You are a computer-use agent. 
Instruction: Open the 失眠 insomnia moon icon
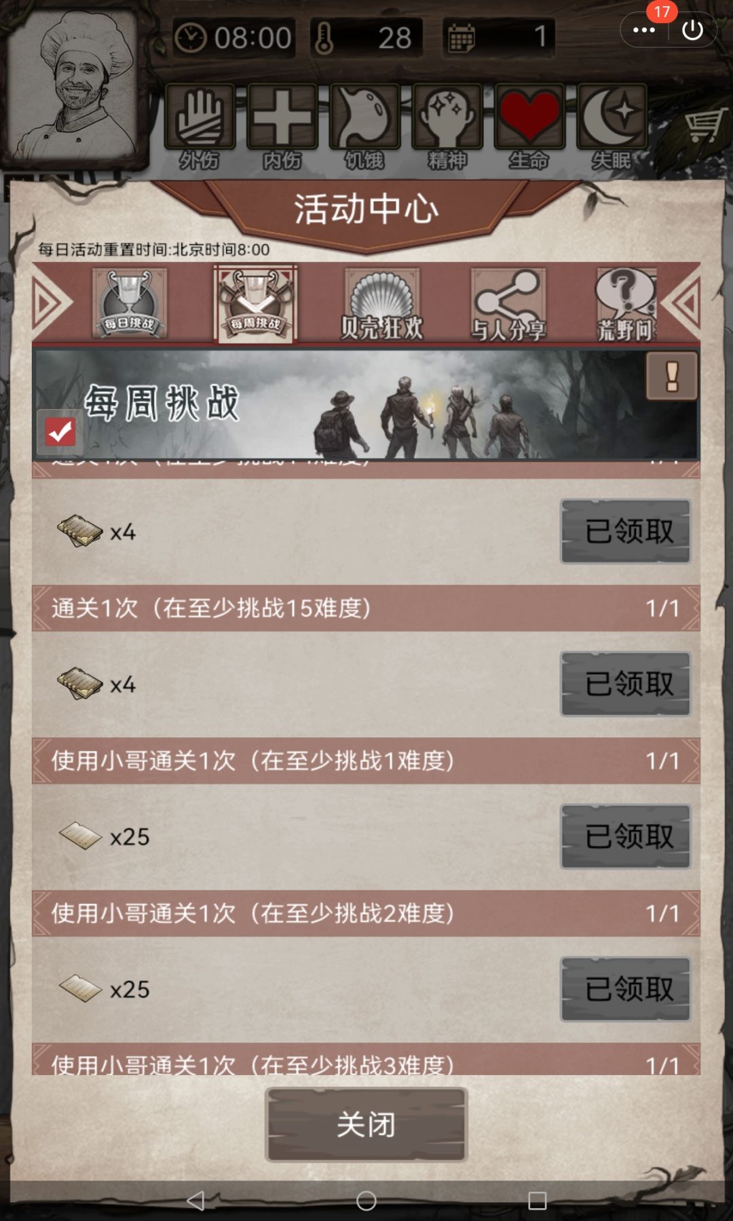[612, 117]
